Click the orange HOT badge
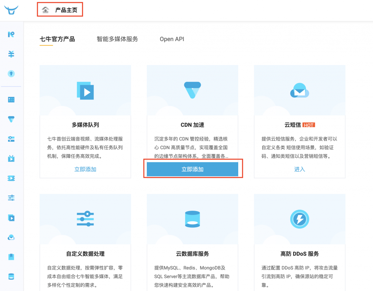 309,125
